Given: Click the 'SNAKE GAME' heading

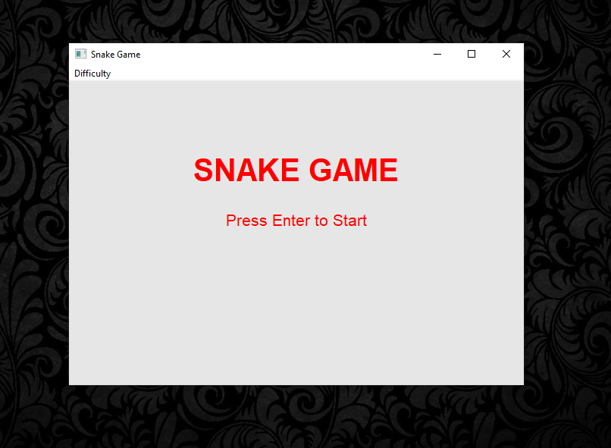Looking at the screenshot, I should coord(296,170).
